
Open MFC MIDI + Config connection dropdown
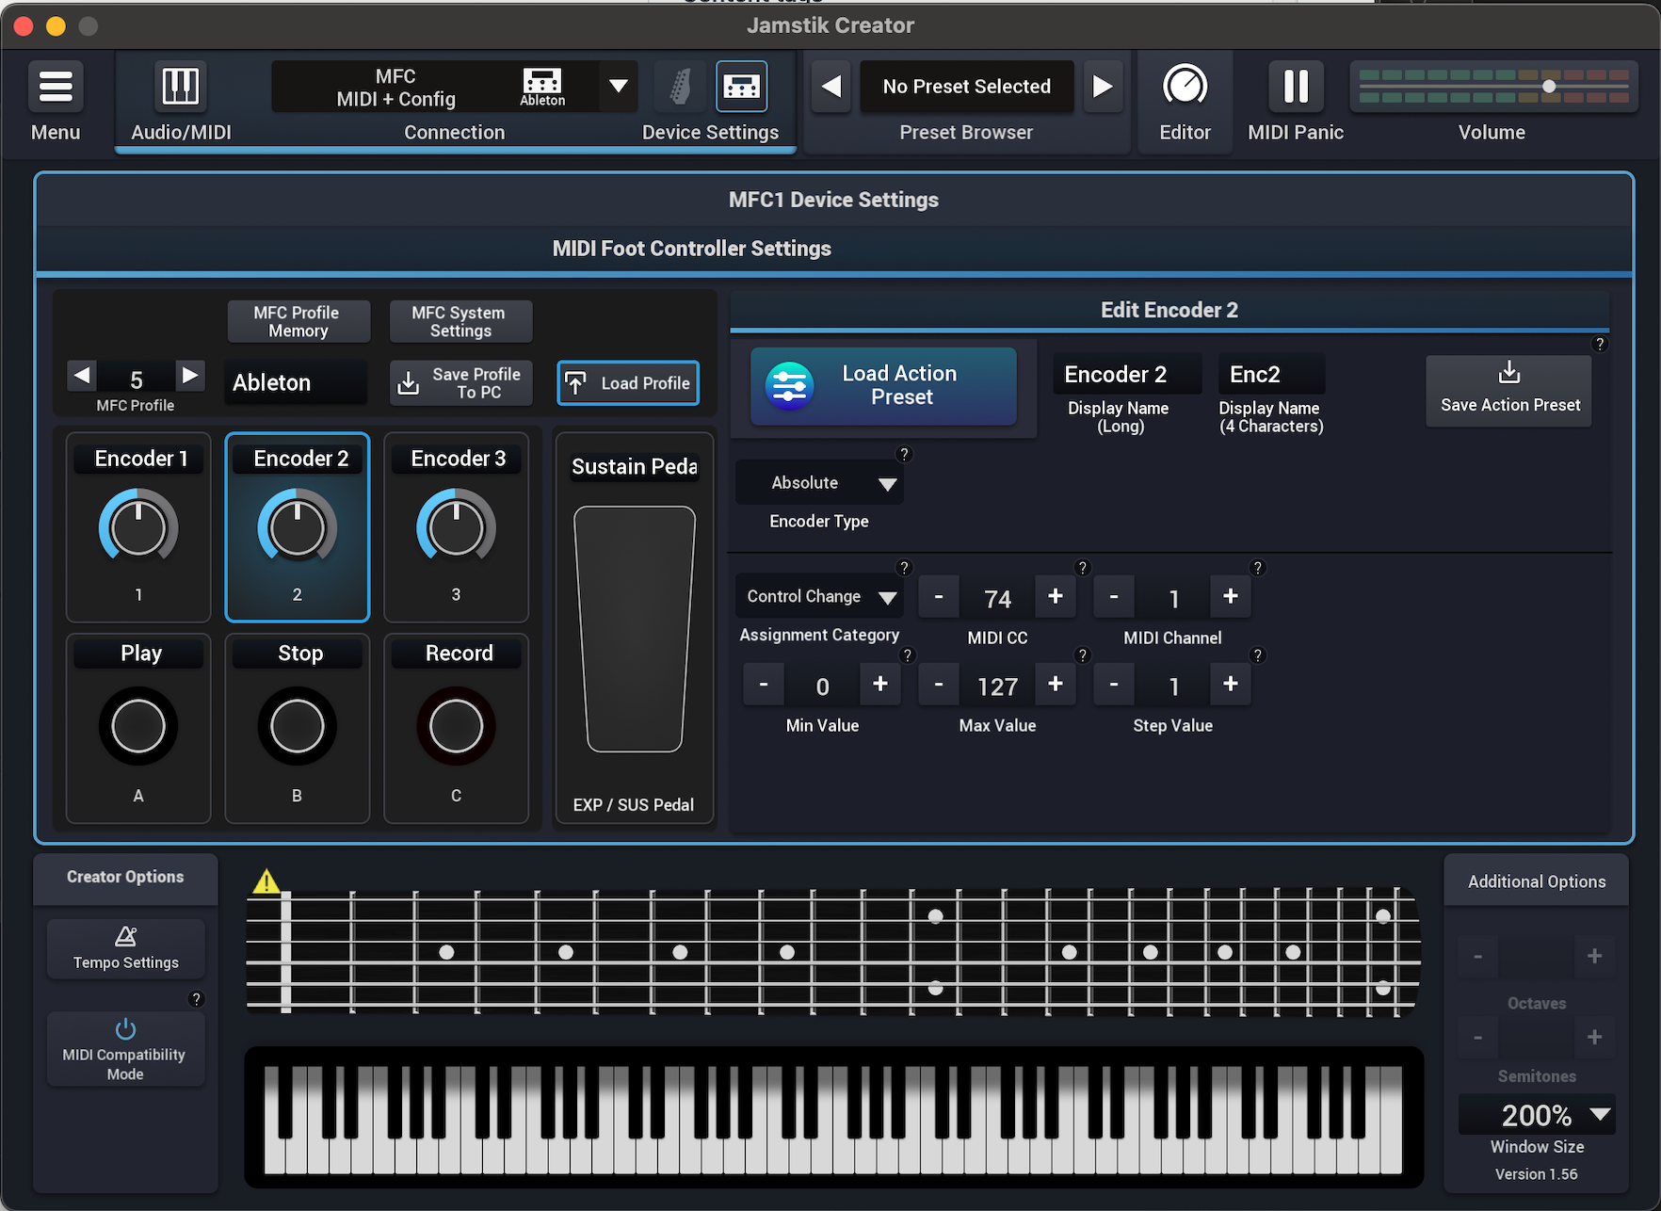[x=619, y=87]
